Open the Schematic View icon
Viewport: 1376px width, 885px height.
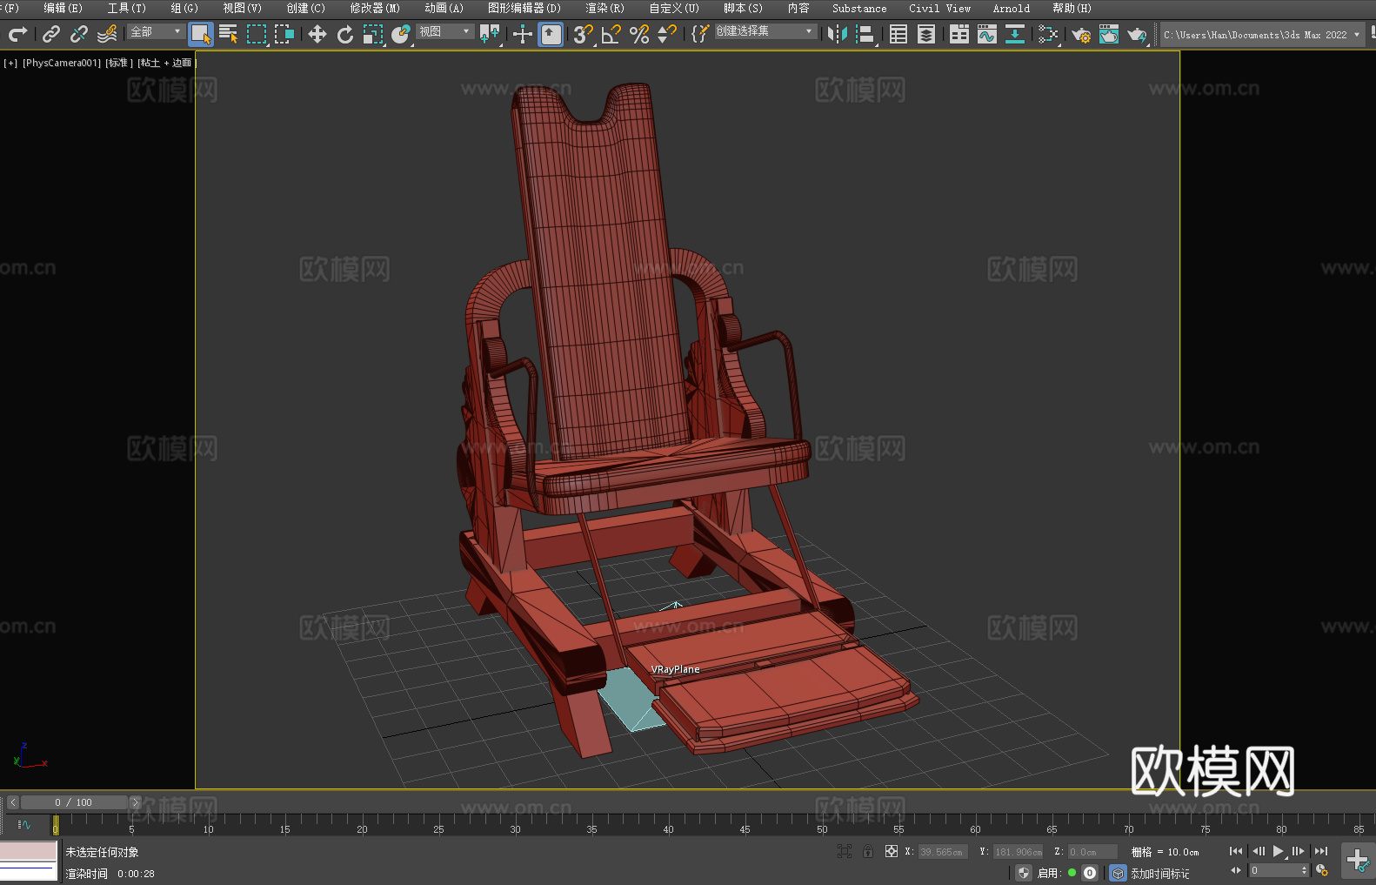coord(1015,35)
